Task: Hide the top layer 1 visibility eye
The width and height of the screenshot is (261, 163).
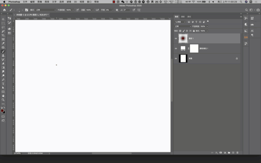Action: click(x=176, y=38)
